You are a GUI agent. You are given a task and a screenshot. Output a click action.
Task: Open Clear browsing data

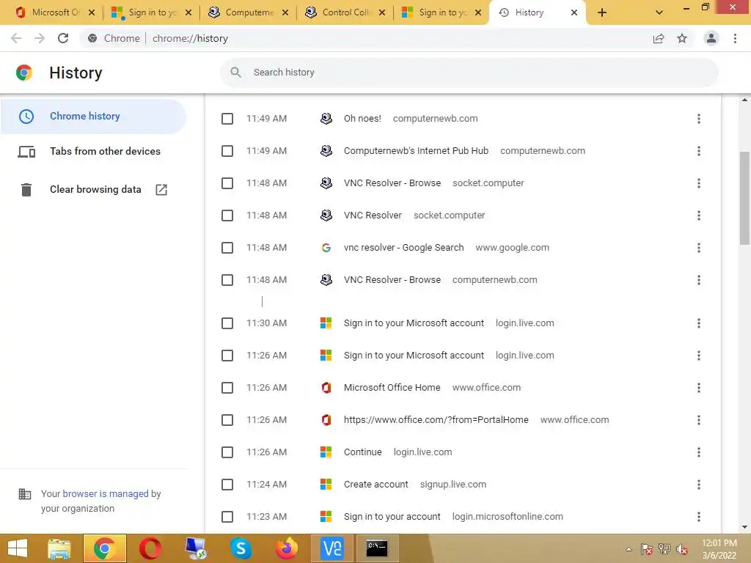click(93, 190)
